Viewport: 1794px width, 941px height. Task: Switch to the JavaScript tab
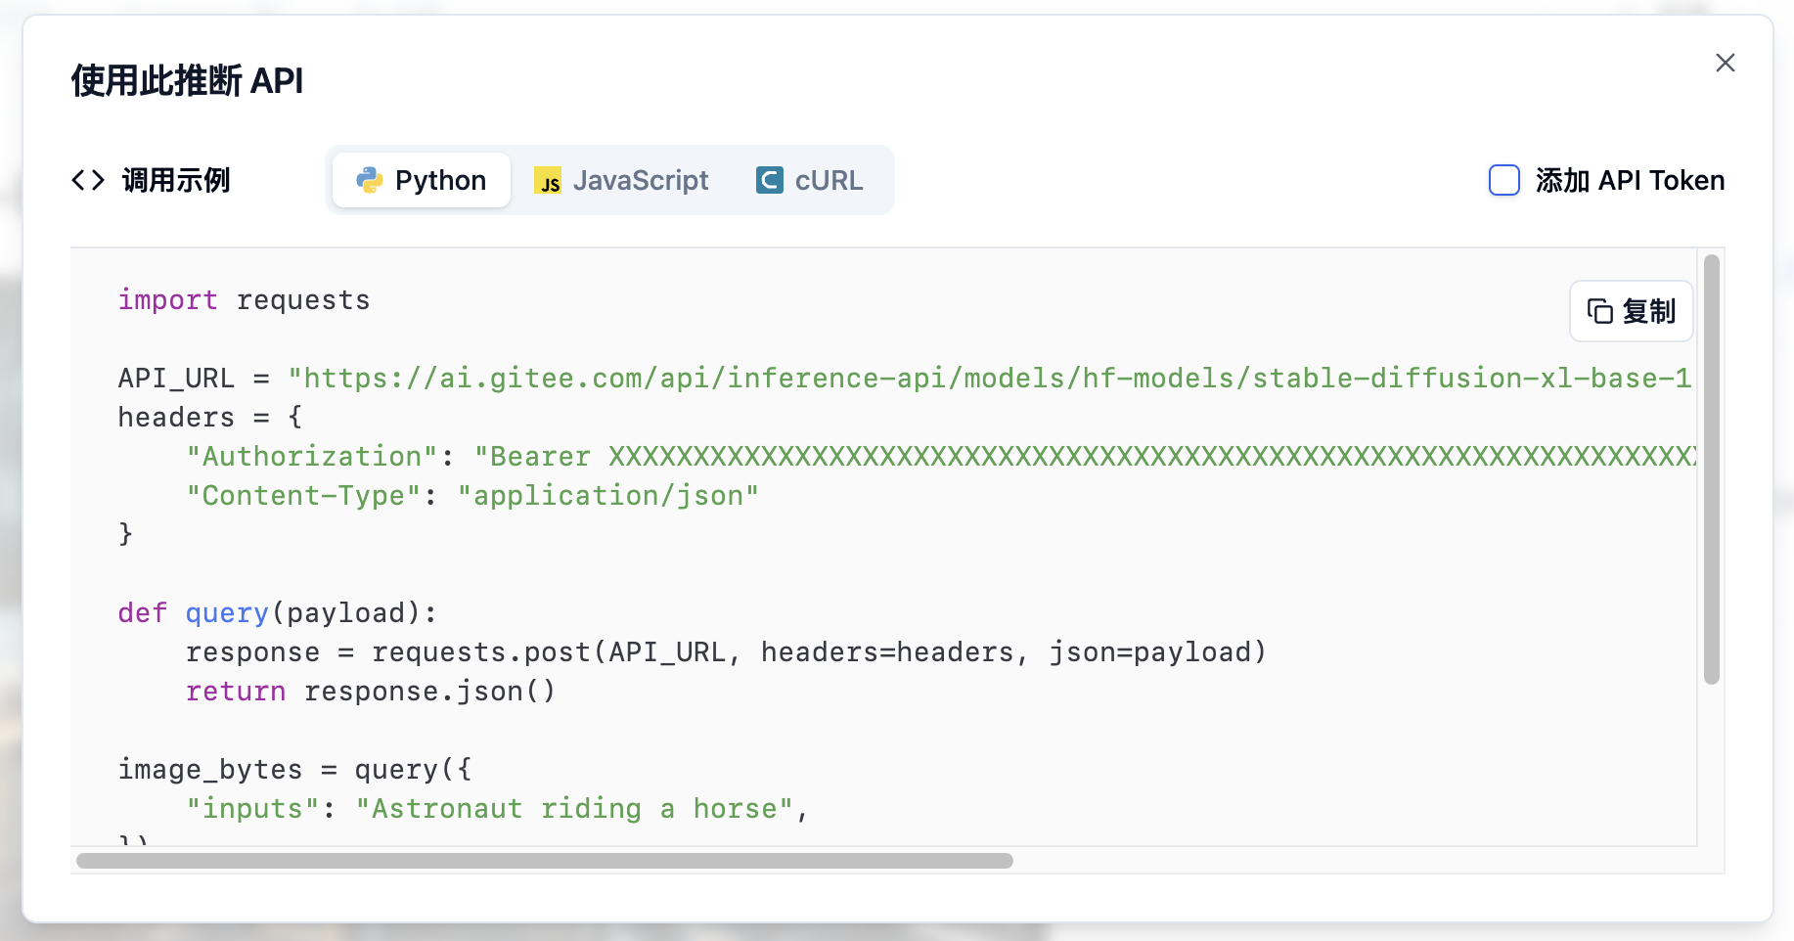621,180
